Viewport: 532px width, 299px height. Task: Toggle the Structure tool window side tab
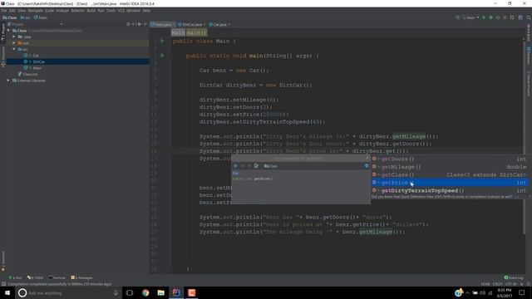click(3, 57)
